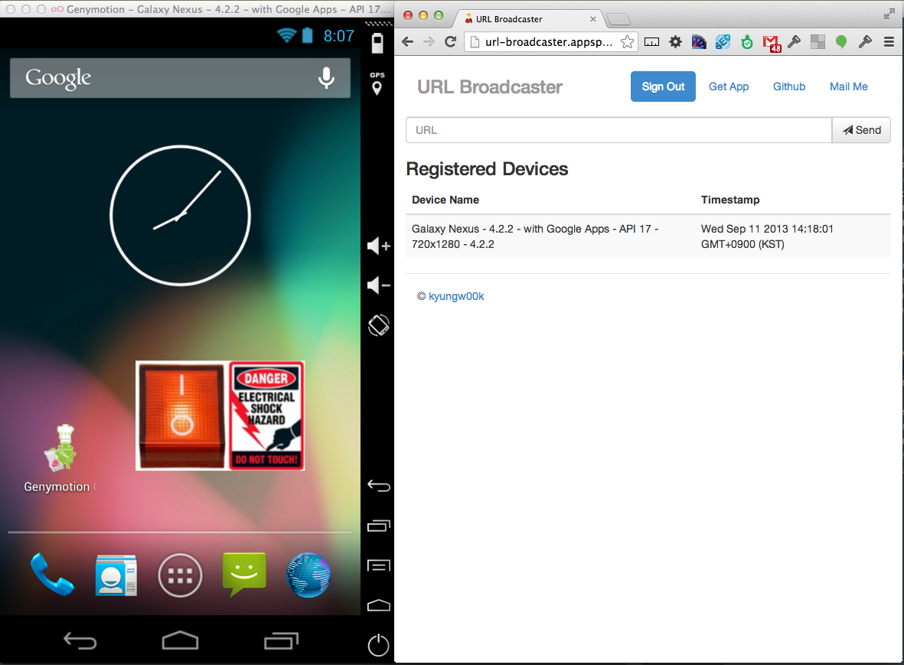Viewport: 904px width, 665px height.
Task: Click Genymotion sidebar power button
Action: [x=378, y=645]
